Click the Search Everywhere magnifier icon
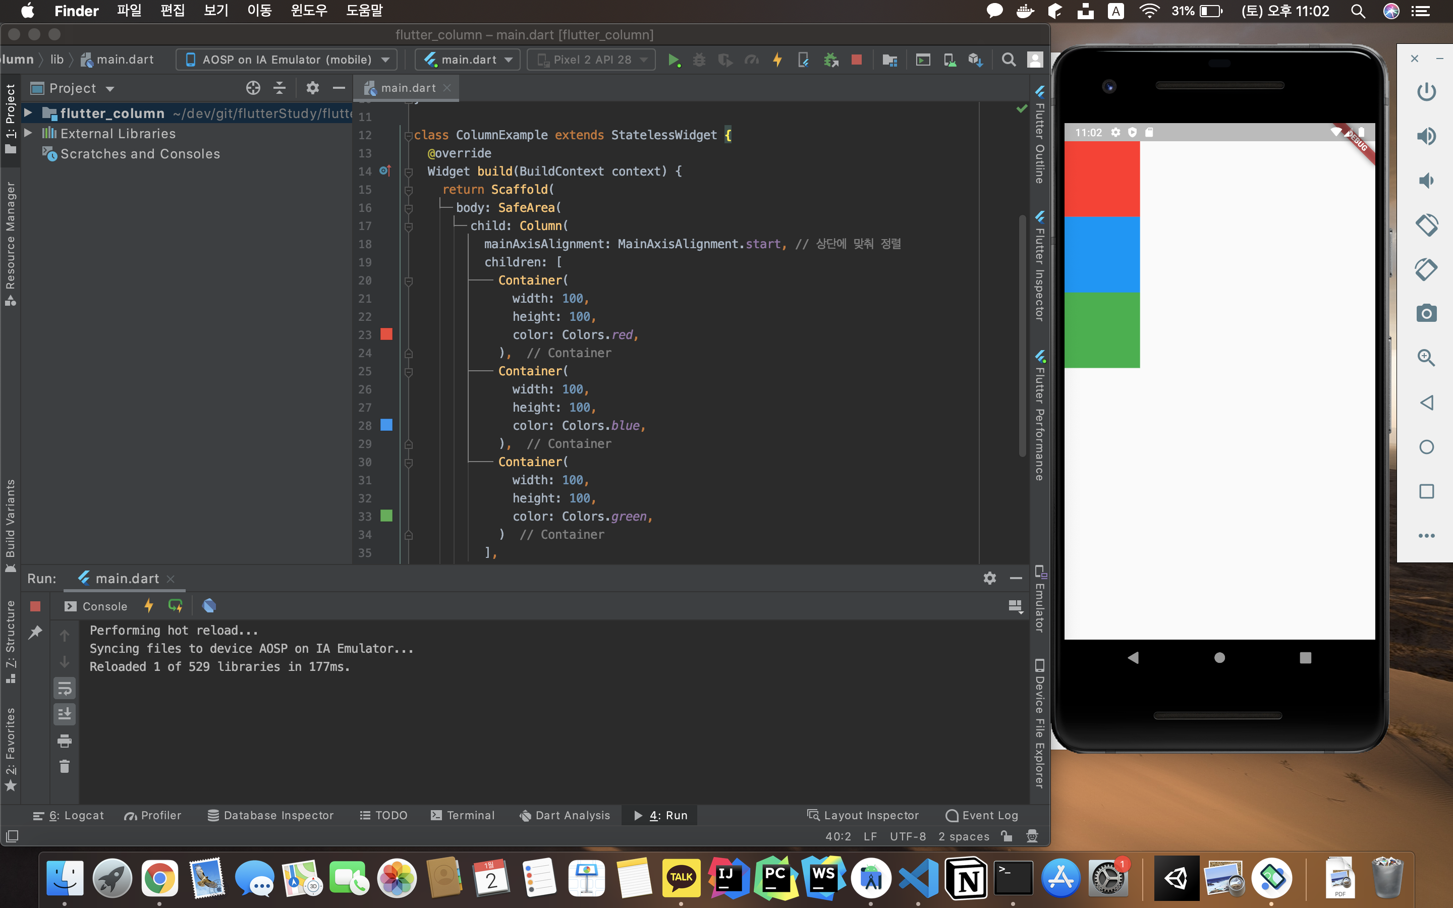 (x=1009, y=60)
